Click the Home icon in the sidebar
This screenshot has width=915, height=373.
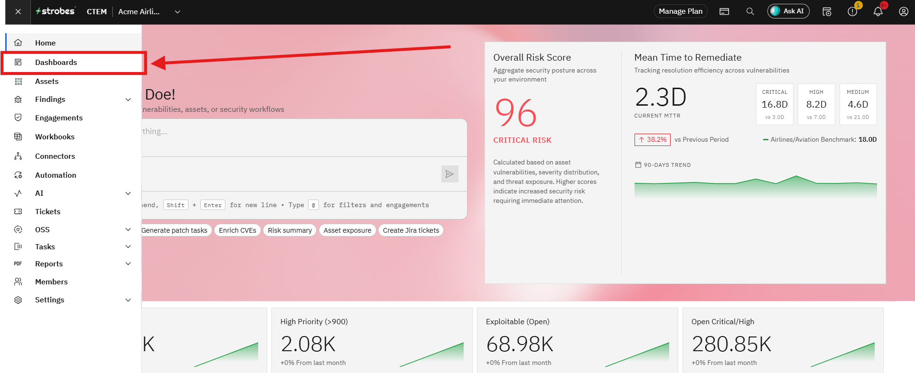18,43
